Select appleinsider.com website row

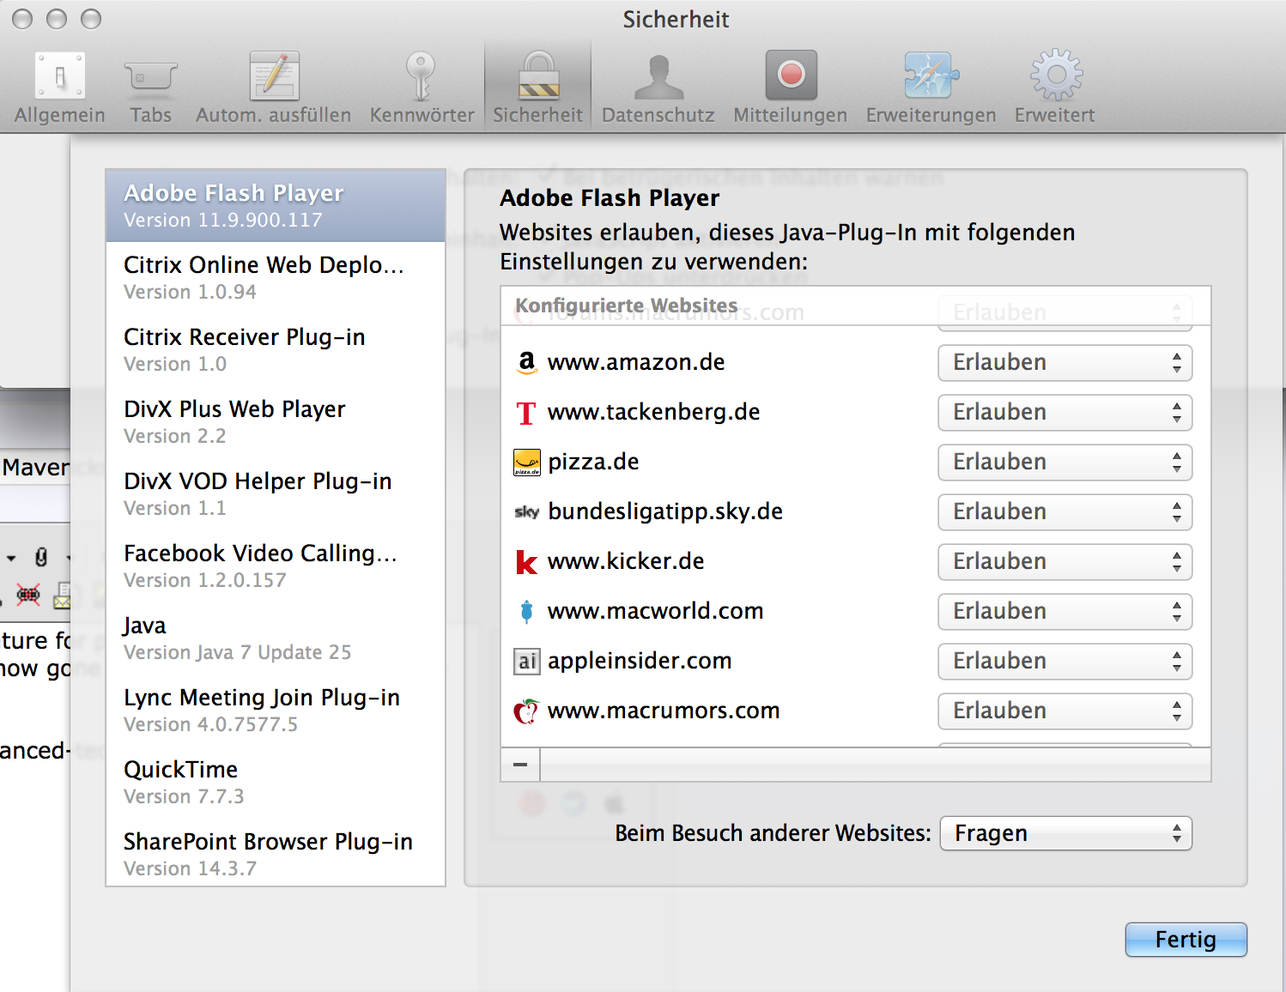click(x=856, y=662)
